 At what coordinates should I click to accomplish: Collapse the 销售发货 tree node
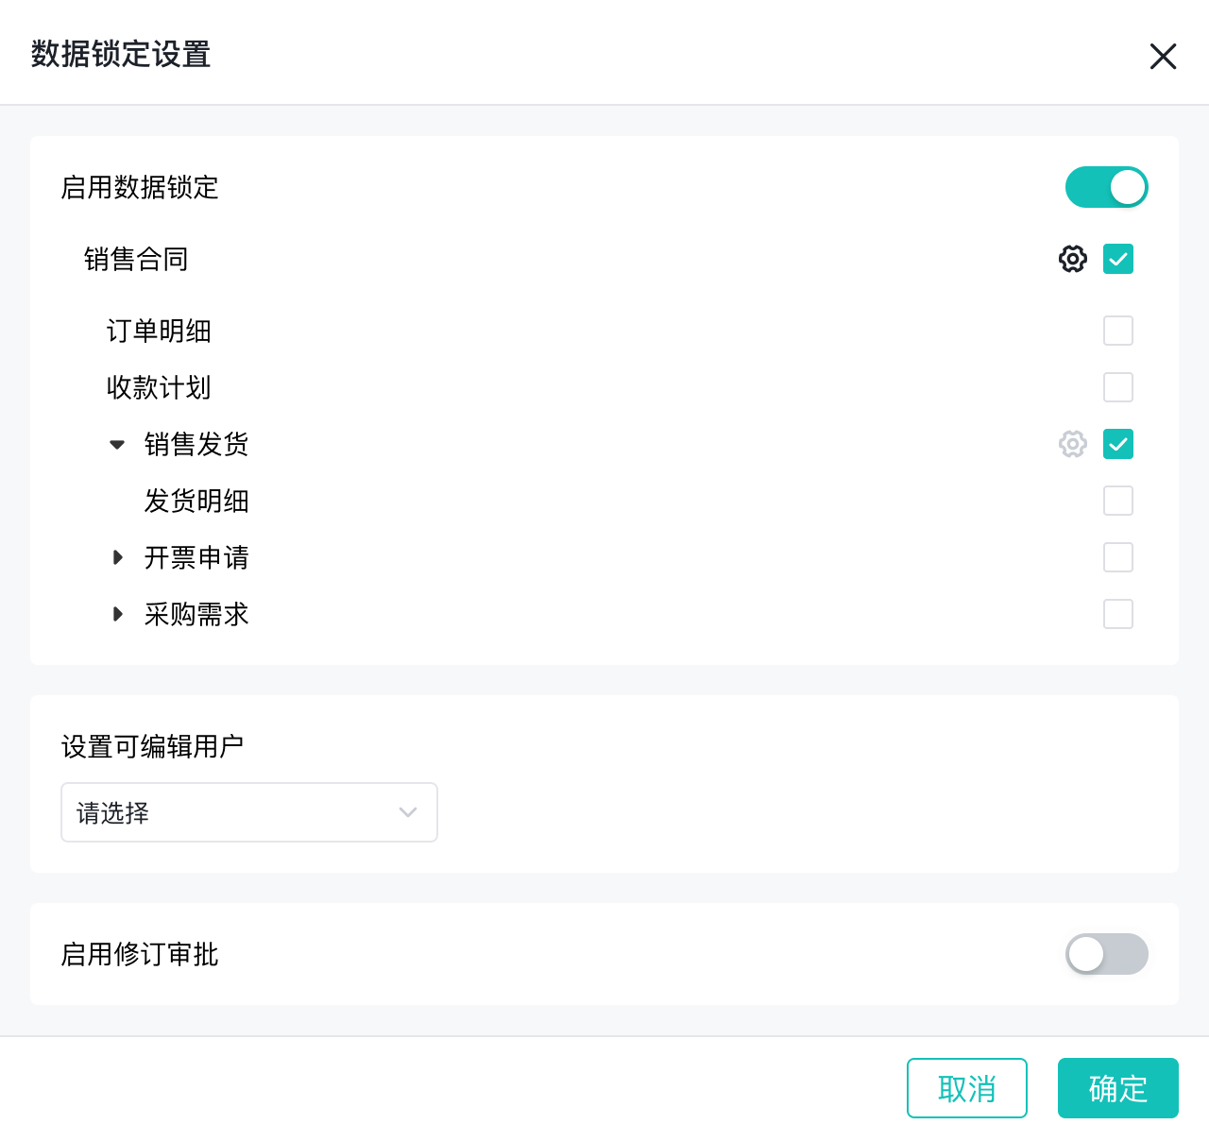117,444
